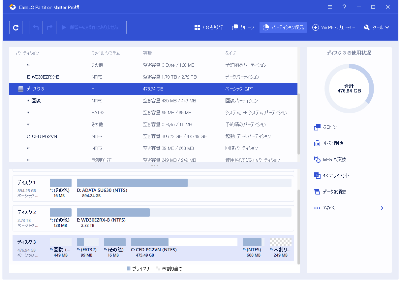Click the 未割り当て legend swatch
The height and width of the screenshot is (282, 401).
pyautogui.click(x=158, y=269)
